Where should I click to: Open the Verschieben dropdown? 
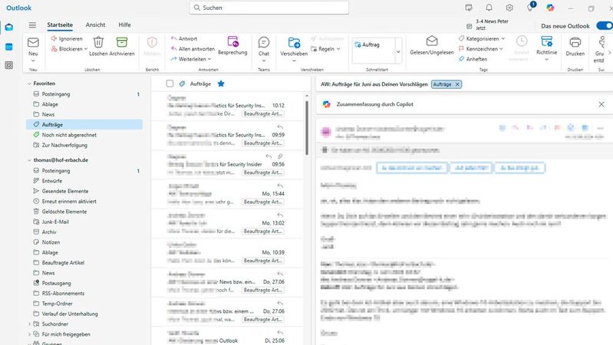pyautogui.click(x=294, y=61)
